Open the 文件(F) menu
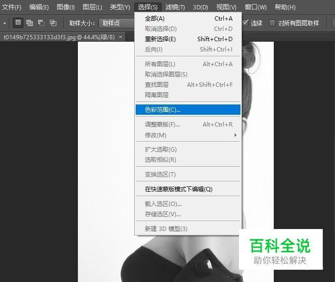Screen dimensions: 335x282 point(12,7)
